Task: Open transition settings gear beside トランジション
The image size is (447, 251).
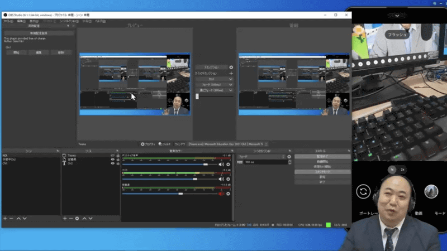Action: (231, 67)
